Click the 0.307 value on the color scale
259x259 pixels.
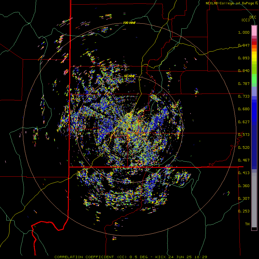[244, 198]
